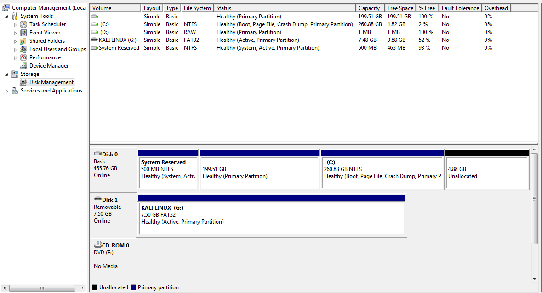Click the tree pane scroll left arrow
Viewport: 542px width, 293px height.
pyautogui.click(x=5, y=288)
